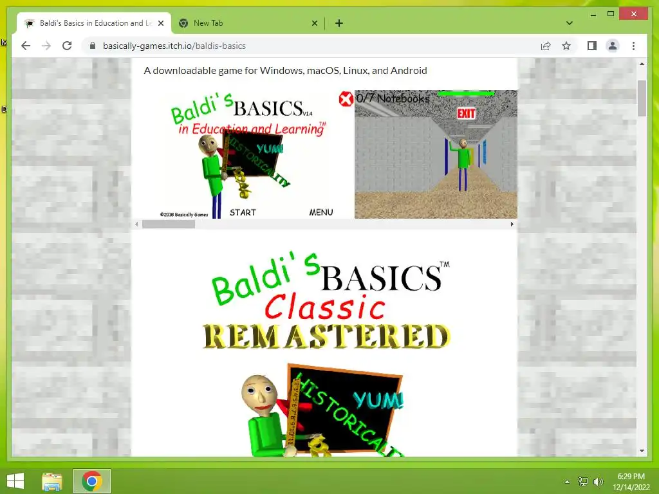
Task: Reload the itch.io page
Action: point(67,46)
